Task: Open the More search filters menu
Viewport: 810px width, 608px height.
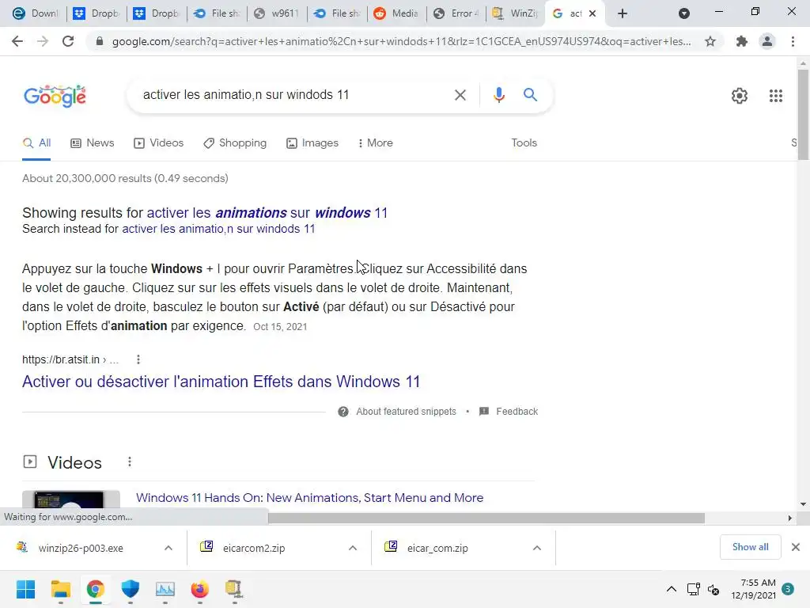Action: (375, 143)
